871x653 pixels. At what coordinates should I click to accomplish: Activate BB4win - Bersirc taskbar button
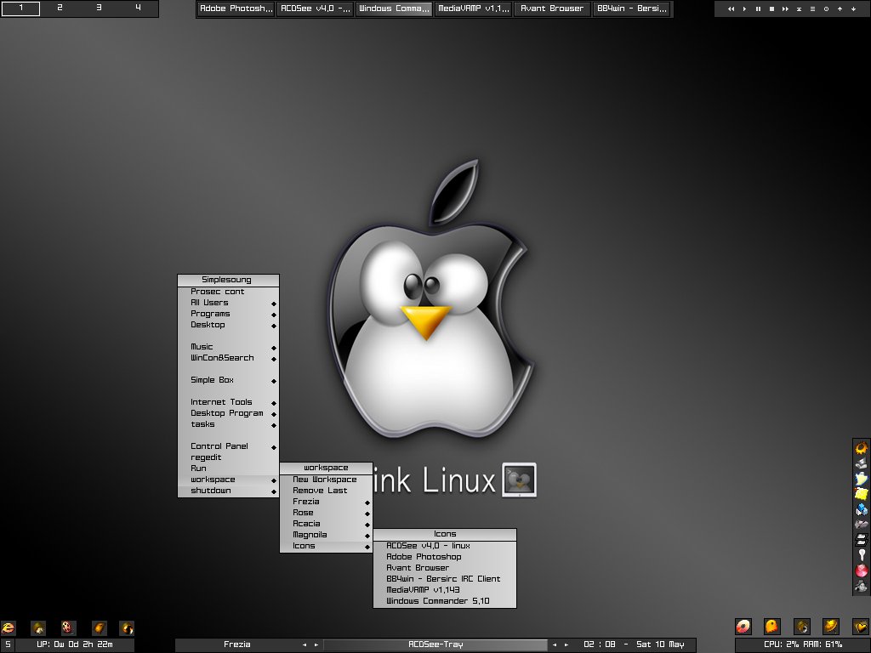click(632, 9)
